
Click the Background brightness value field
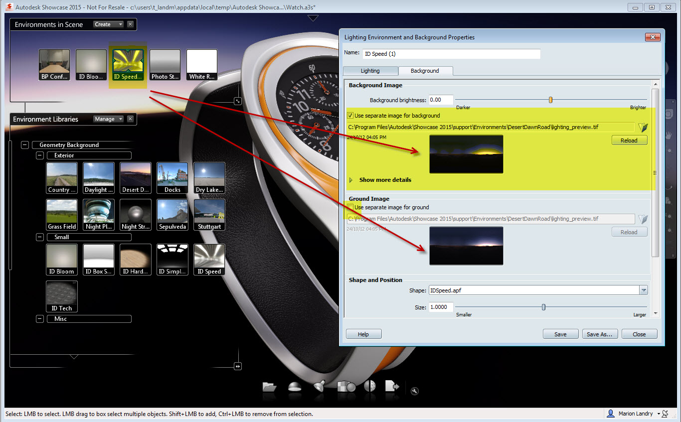coord(441,100)
